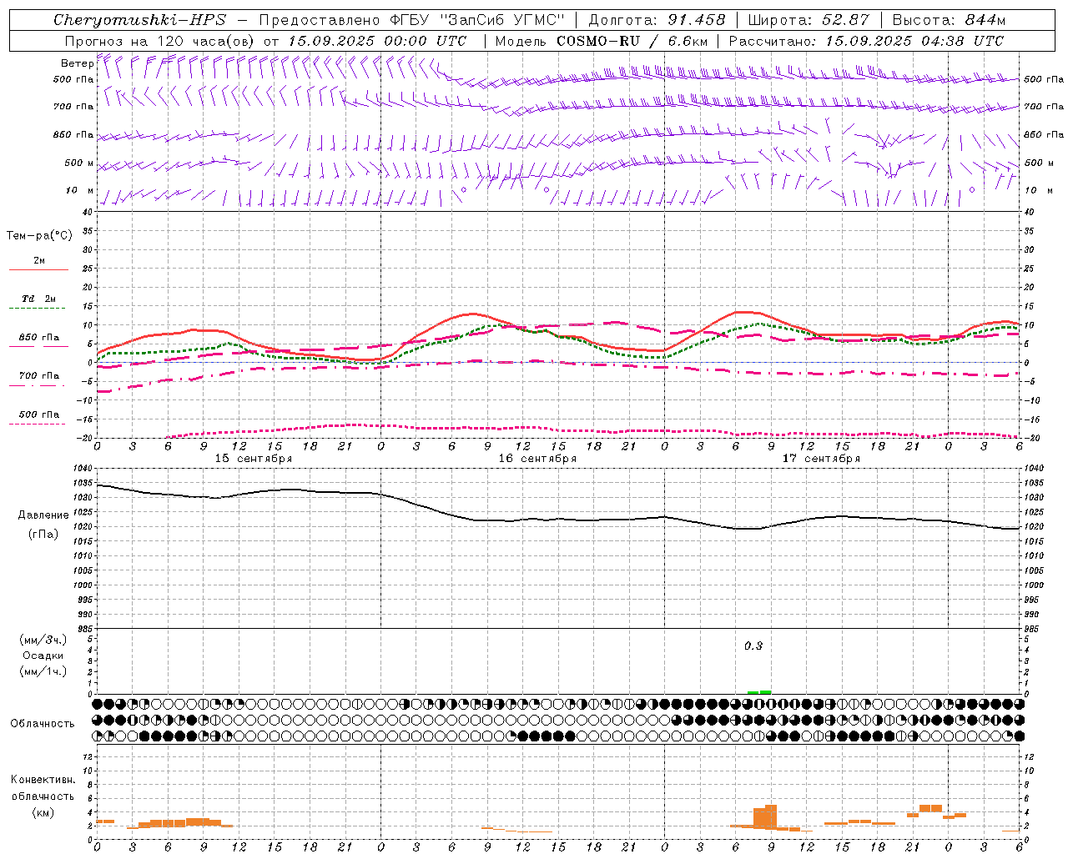The height and width of the screenshot is (854, 1068).
Task: Click the Рассчитано: 15.09.2025 04:38 UTC text
Action: pyautogui.click(x=866, y=41)
